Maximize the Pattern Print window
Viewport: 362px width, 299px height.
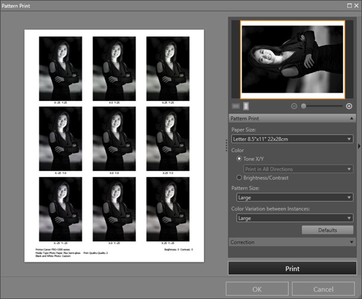tap(350, 6)
